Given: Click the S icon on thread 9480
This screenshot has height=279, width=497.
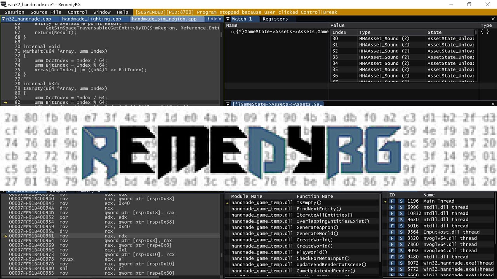Looking at the screenshot, I should 401,257.
